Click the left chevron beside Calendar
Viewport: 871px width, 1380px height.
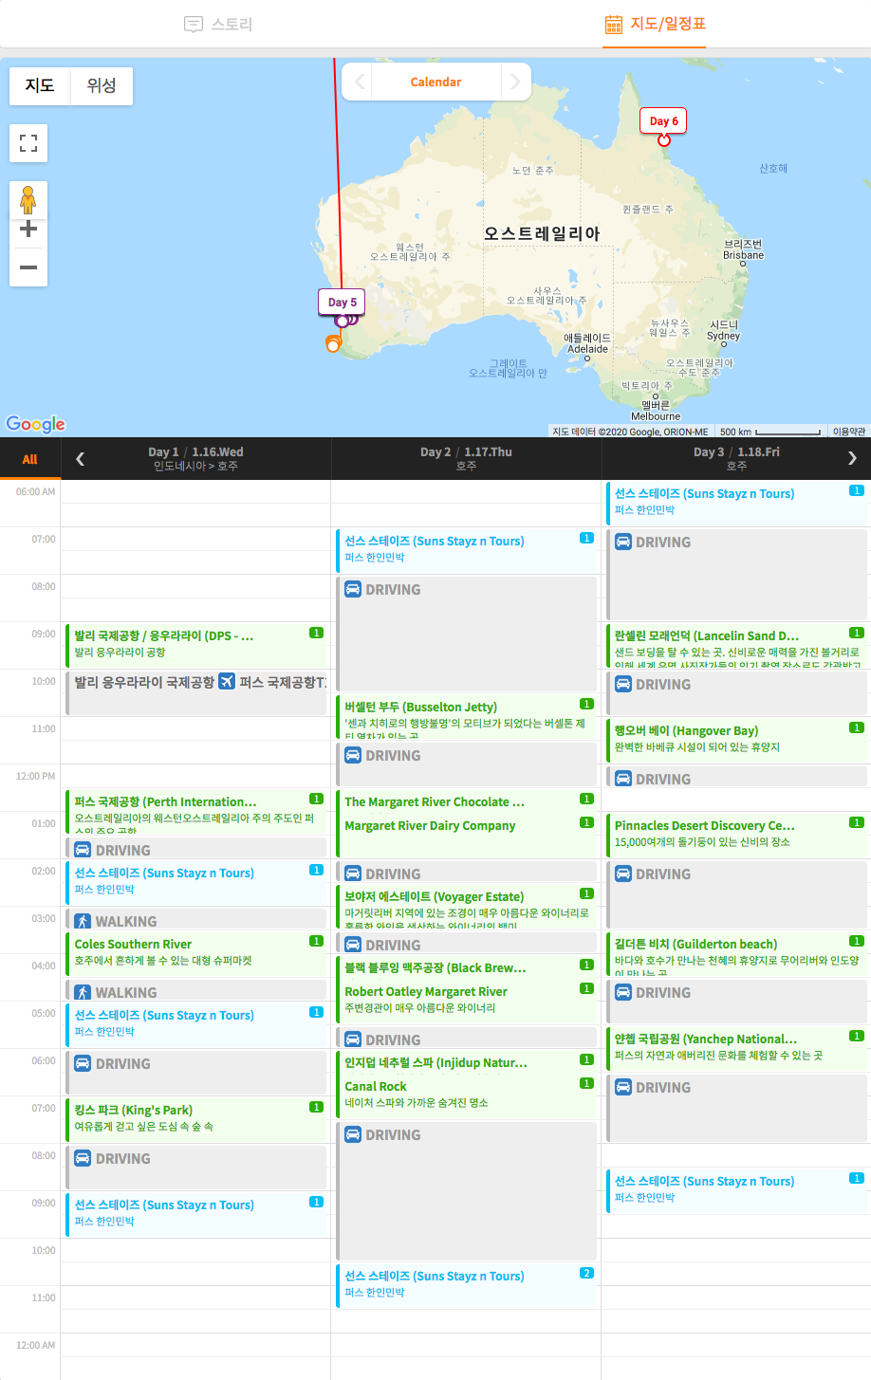click(x=357, y=82)
